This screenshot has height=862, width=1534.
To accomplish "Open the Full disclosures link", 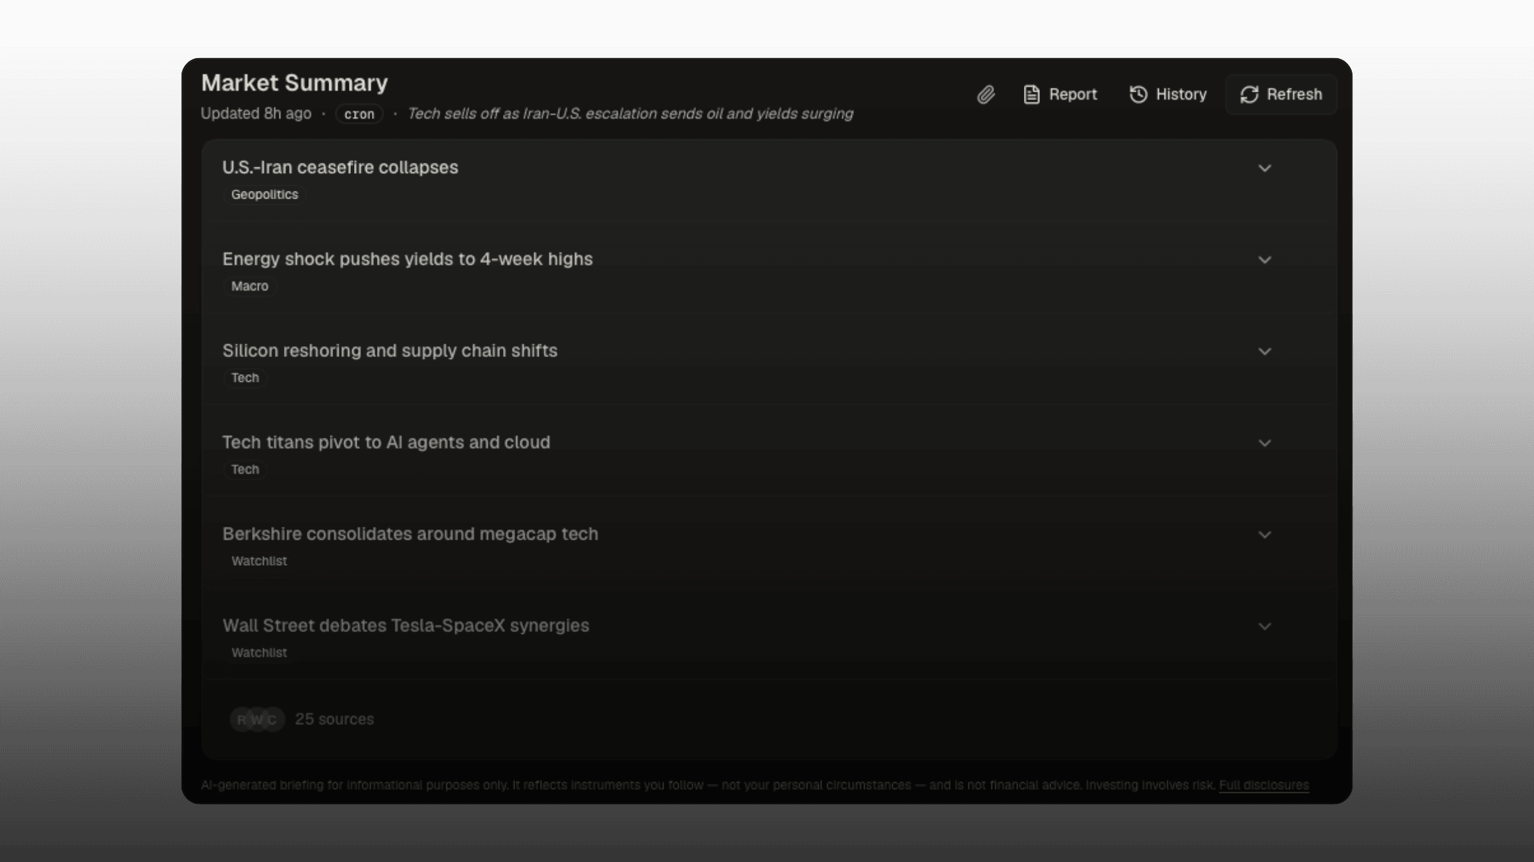I will point(1264,785).
